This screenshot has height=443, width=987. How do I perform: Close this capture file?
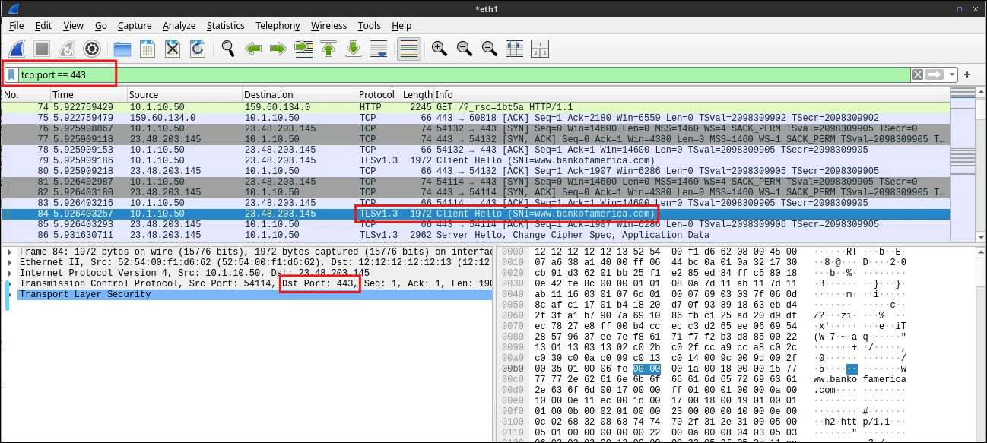point(173,49)
